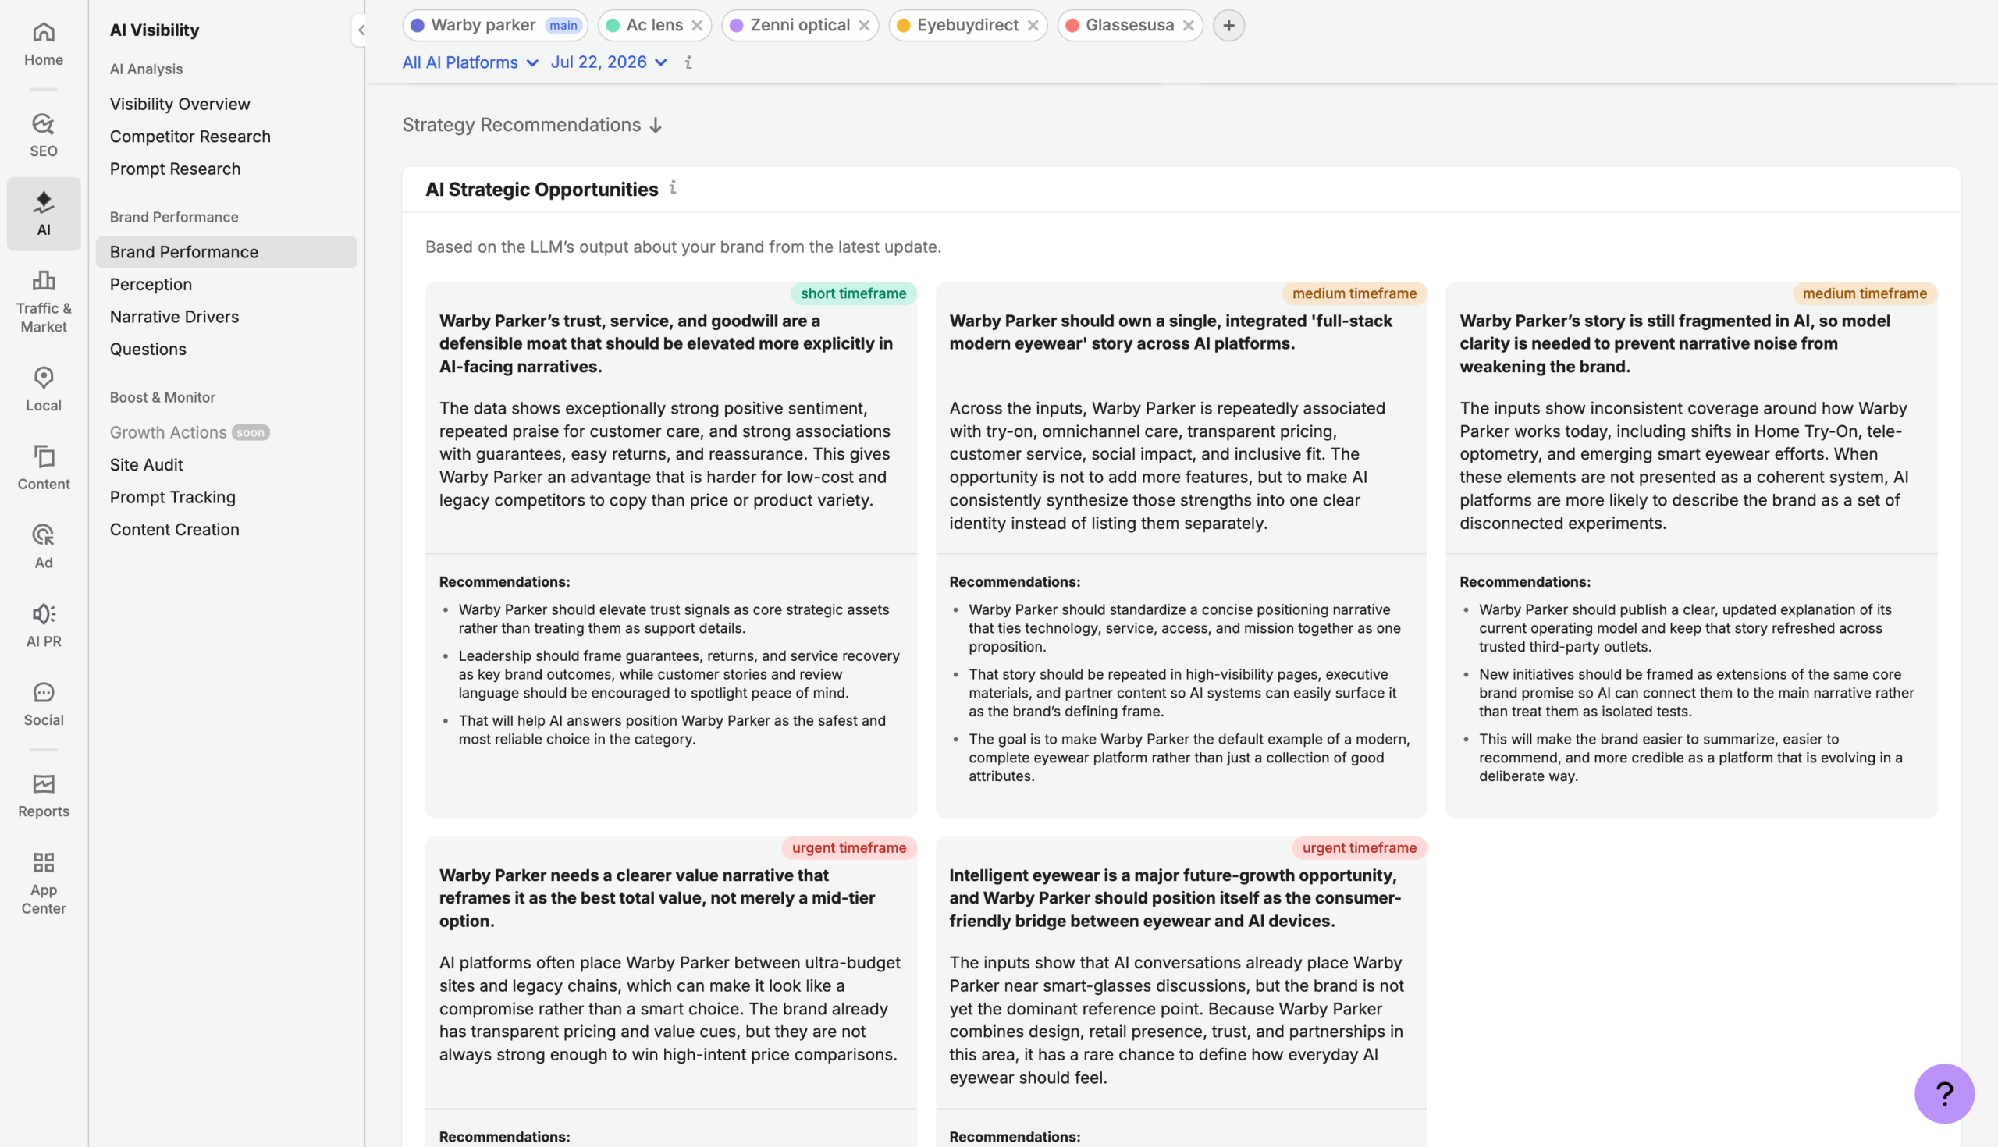Open the Home section icon
Viewport: 1998px width, 1147px height.
(x=44, y=32)
